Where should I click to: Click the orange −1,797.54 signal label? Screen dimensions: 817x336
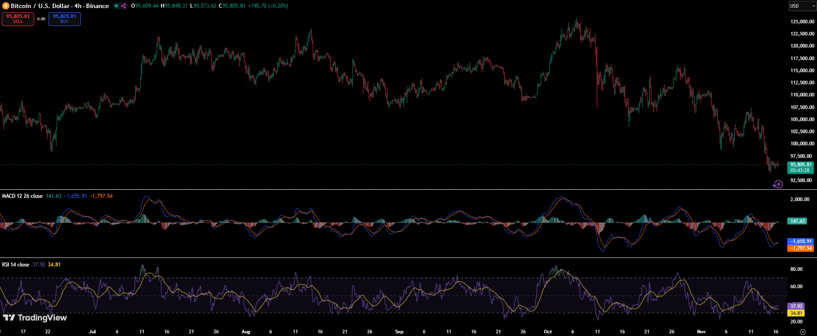pos(801,248)
